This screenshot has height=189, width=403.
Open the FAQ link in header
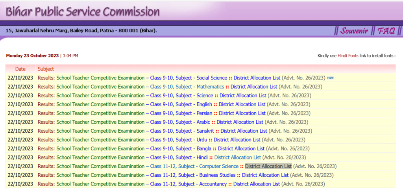coord(386,31)
